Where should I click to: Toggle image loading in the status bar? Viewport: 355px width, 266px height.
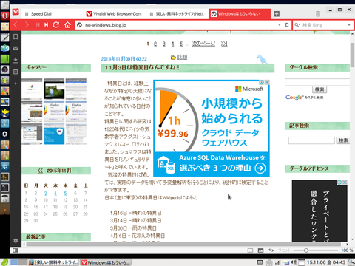pyautogui.click(x=260, y=250)
